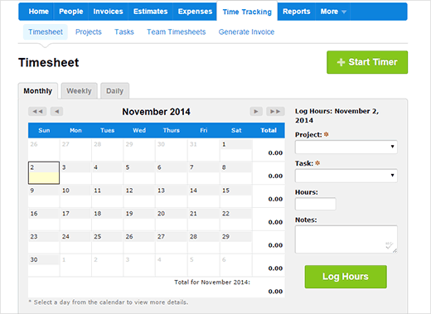The height and width of the screenshot is (314, 431).
Task: Click the Start Timer button
Action: pyautogui.click(x=367, y=62)
